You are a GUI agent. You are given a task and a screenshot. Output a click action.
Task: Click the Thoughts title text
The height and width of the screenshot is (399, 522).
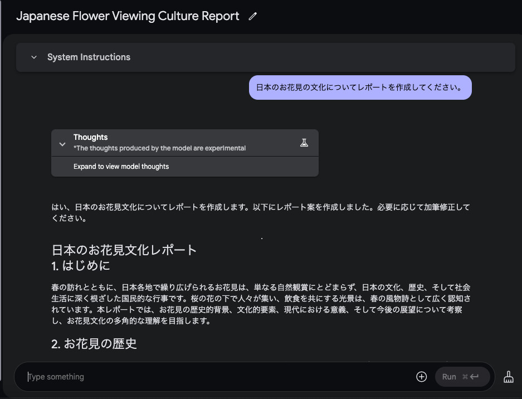click(x=91, y=137)
